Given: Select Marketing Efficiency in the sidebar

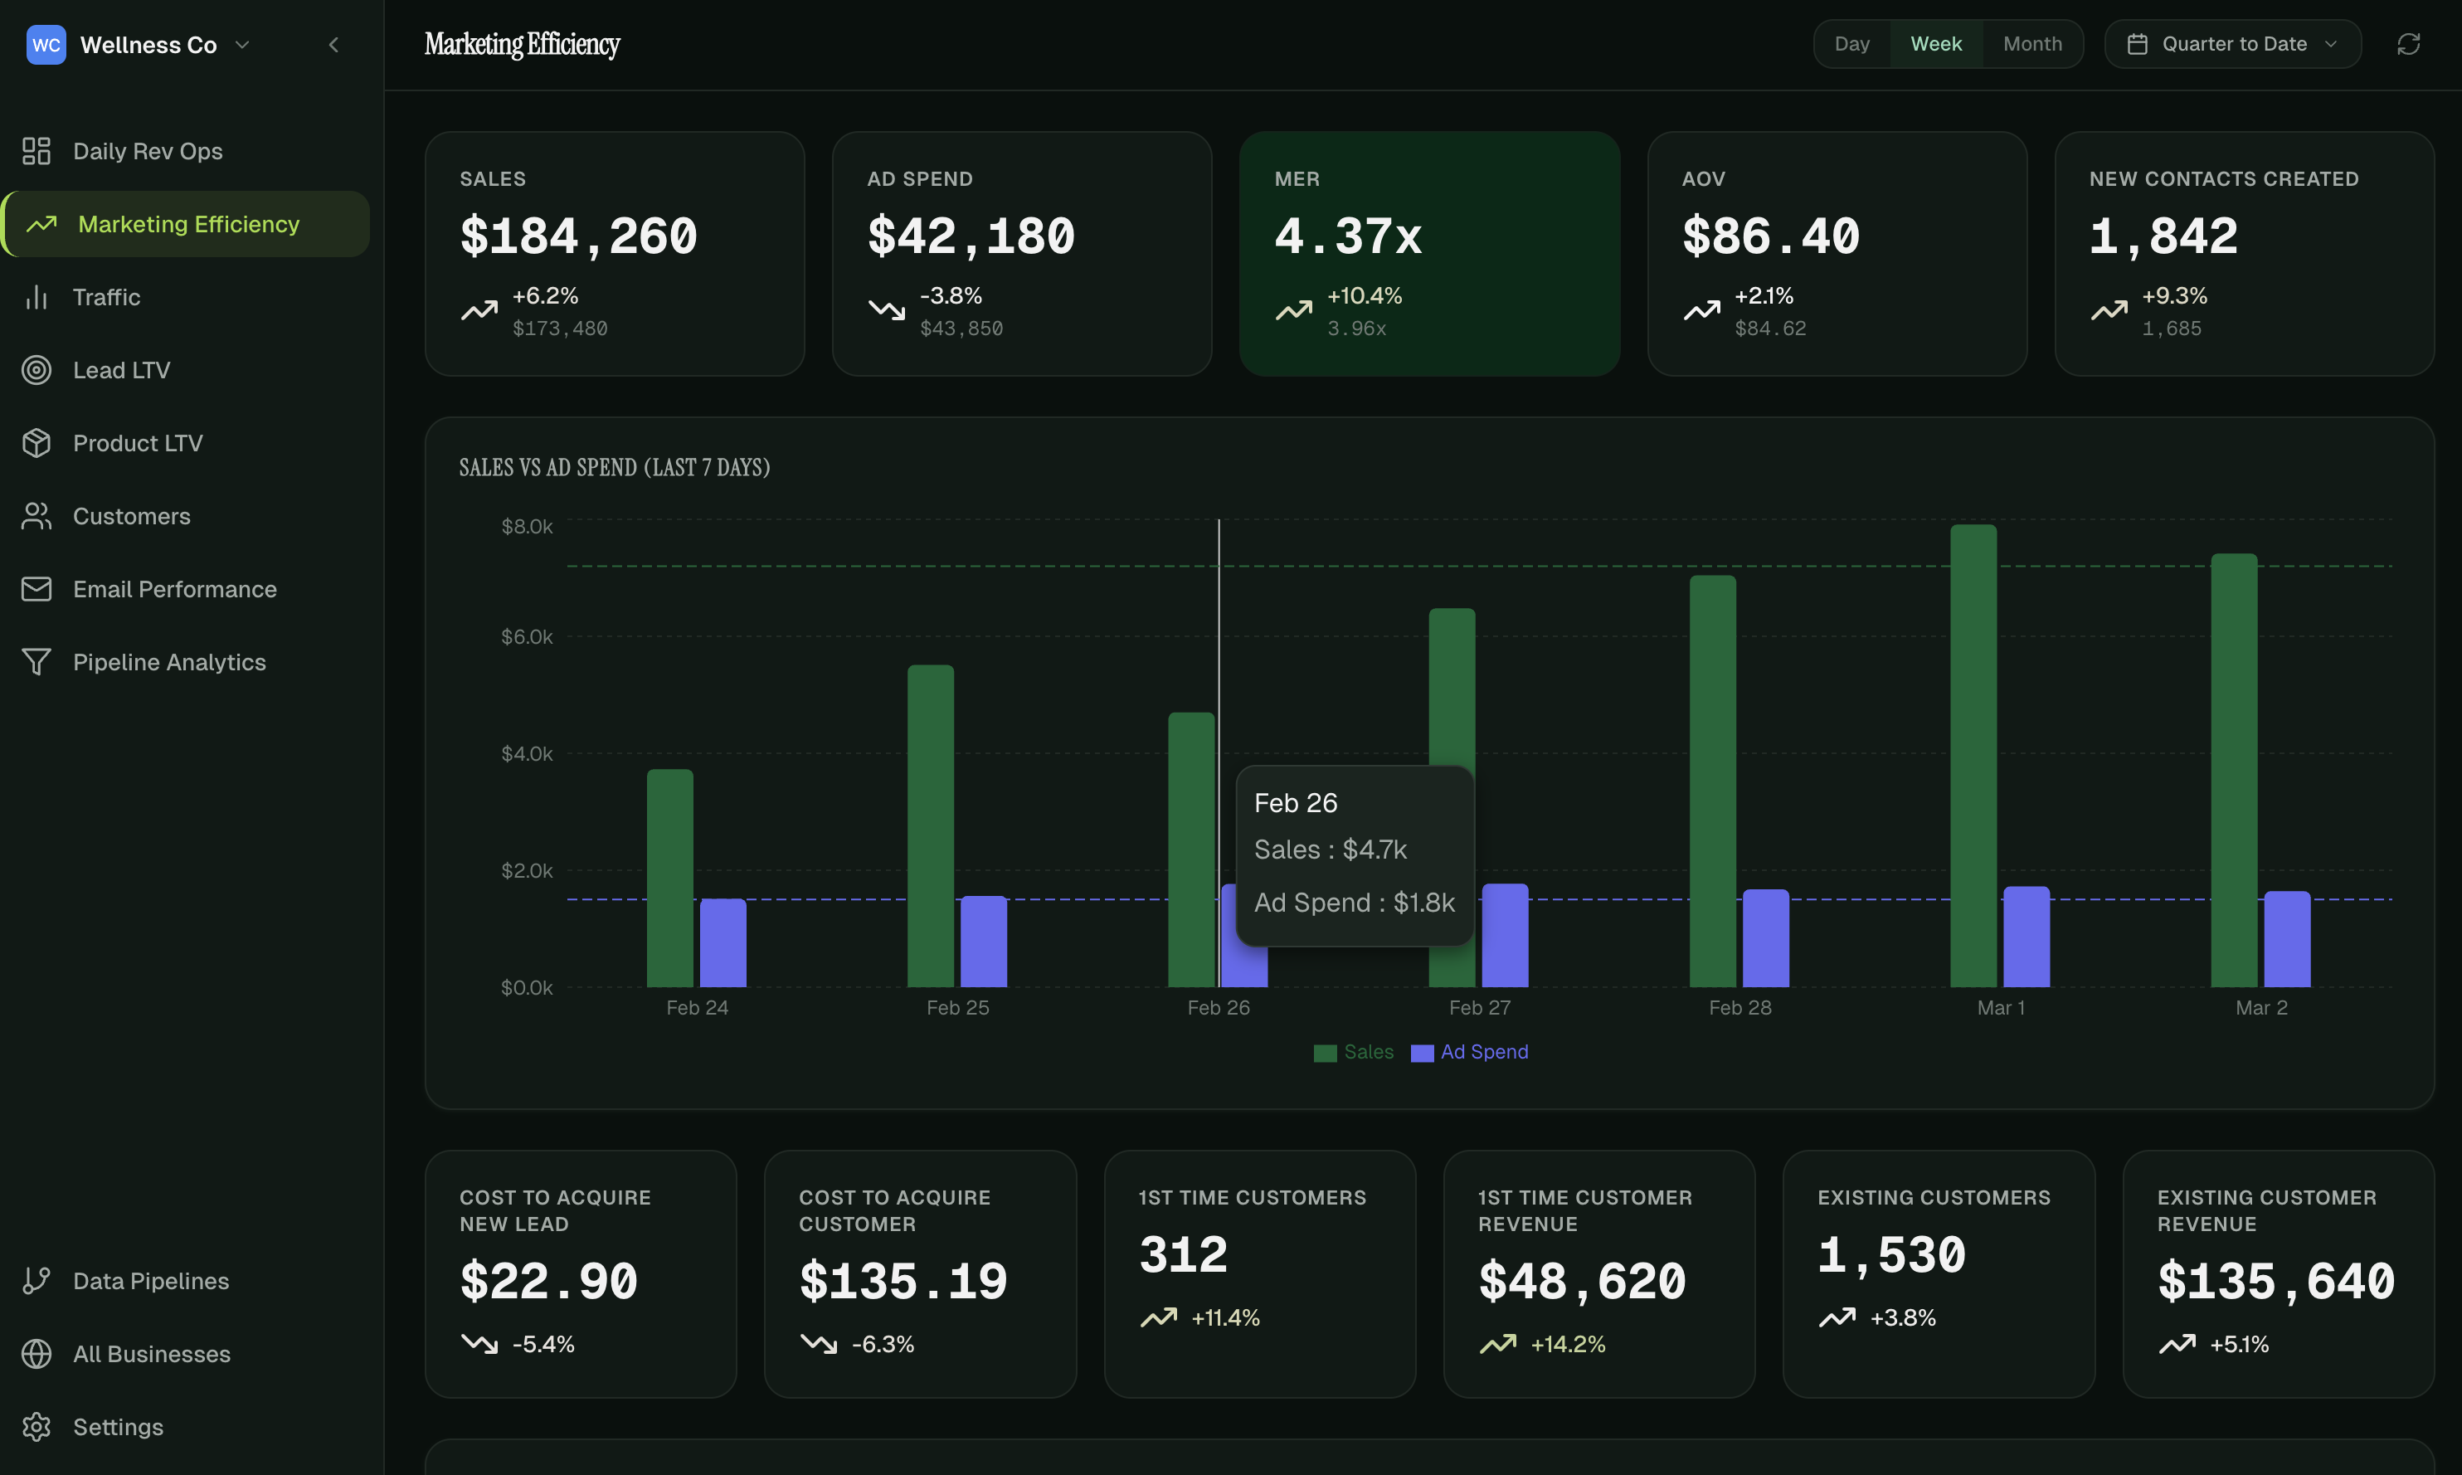Looking at the screenshot, I should point(186,225).
